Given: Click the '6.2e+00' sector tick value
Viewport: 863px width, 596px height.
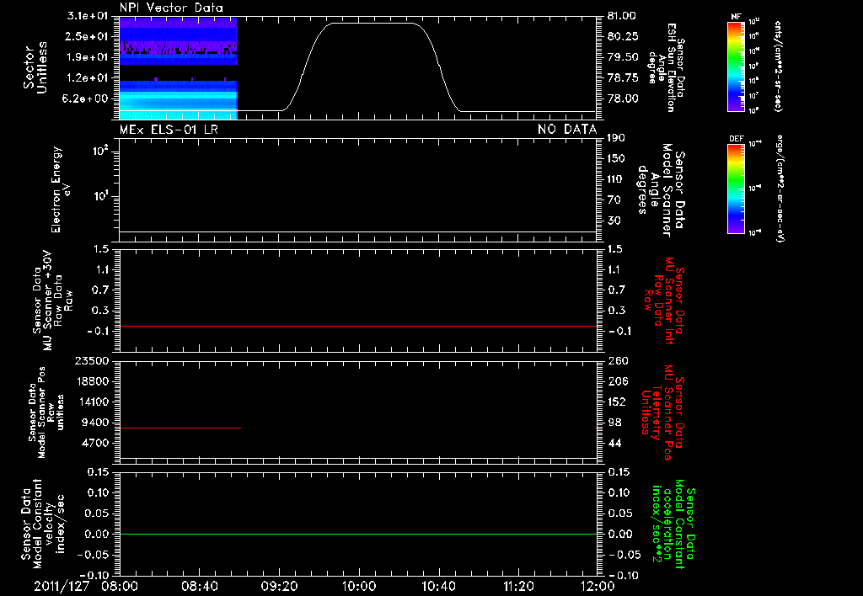Looking at the screenshot, I should pyautogui.click(x=87, y=98).
